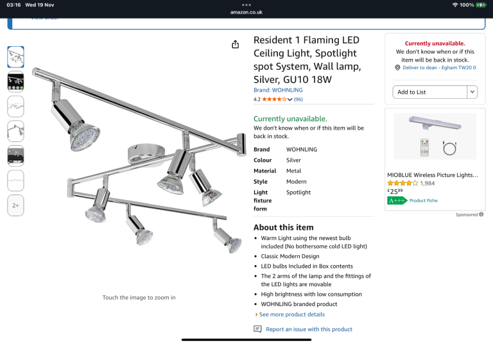Open the Brand: WOHNLING link

coord(278,90)
